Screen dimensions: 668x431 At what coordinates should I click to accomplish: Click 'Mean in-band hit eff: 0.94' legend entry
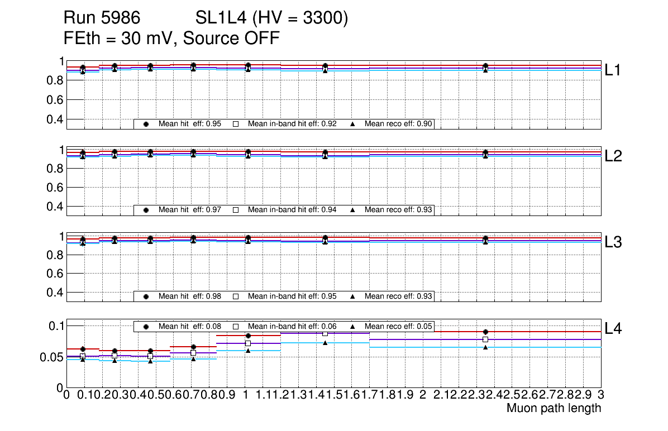[x=292, y=210]
